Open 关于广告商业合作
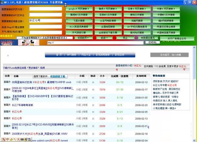The image size is (197, 142). tap(177, 38)
